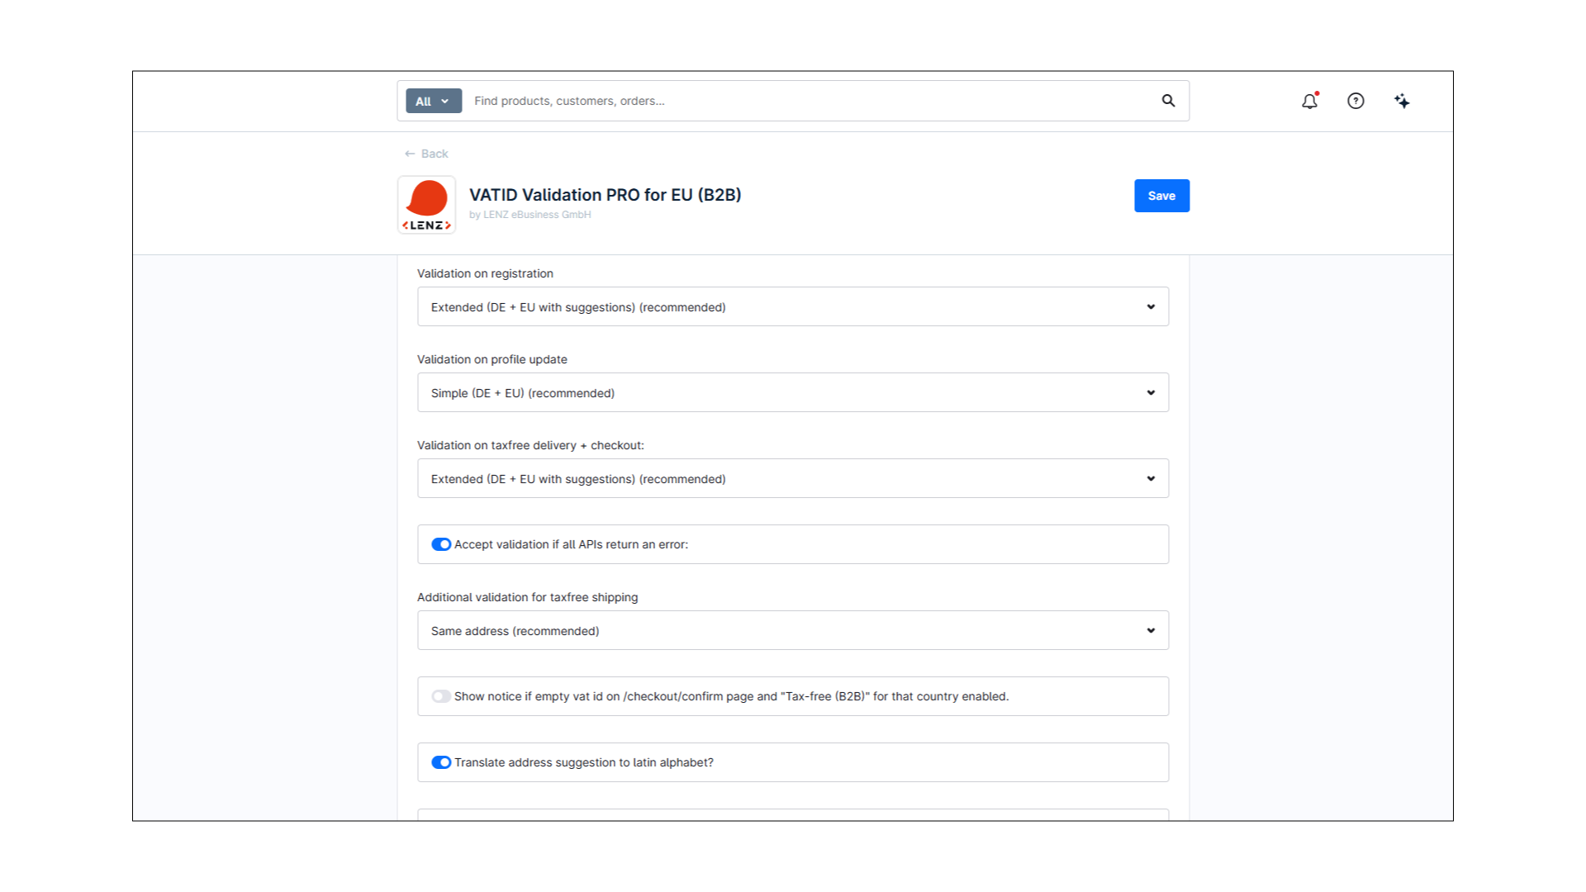
Task: Click the search magnifier icon
Action: 1168,101
